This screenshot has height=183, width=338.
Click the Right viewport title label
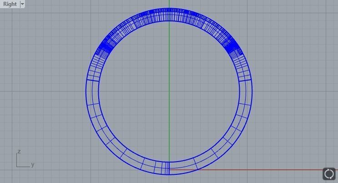[x=10, y=4]
